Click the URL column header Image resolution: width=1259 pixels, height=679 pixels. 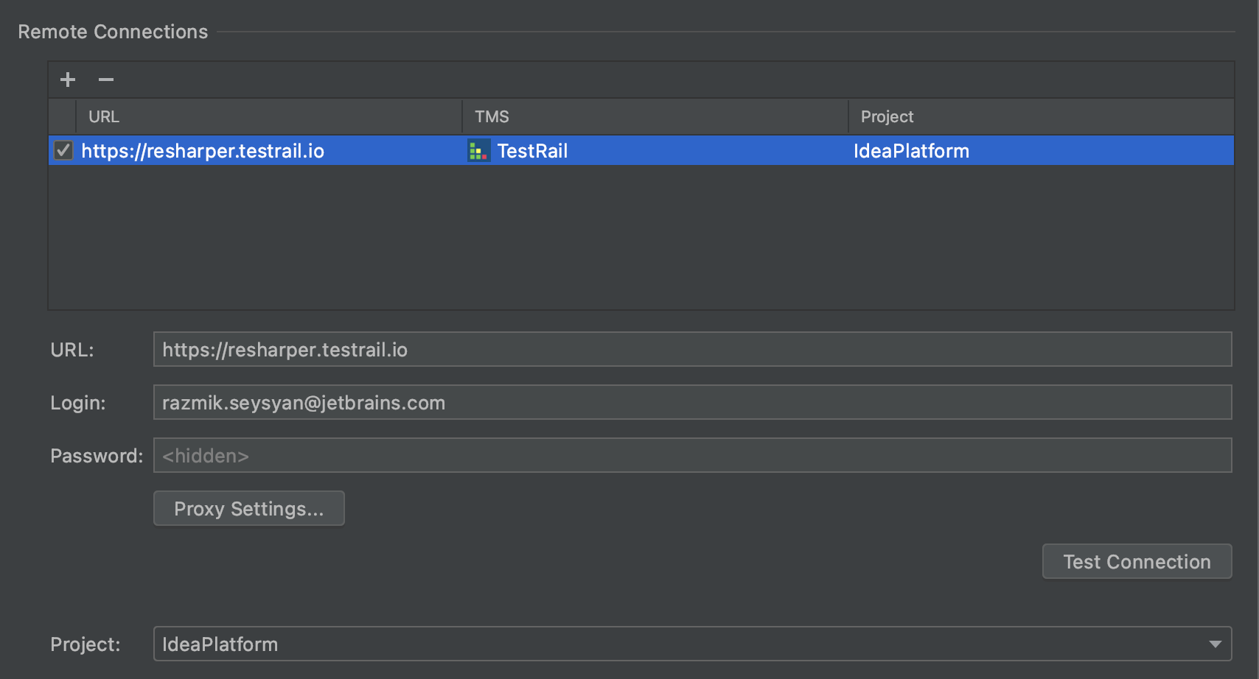coord(269,116)
